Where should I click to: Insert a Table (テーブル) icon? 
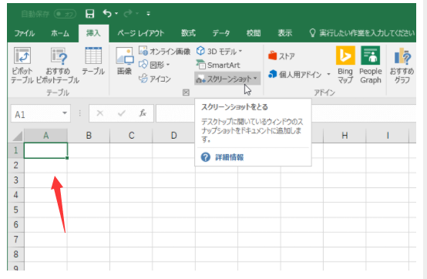coord(93,55)
